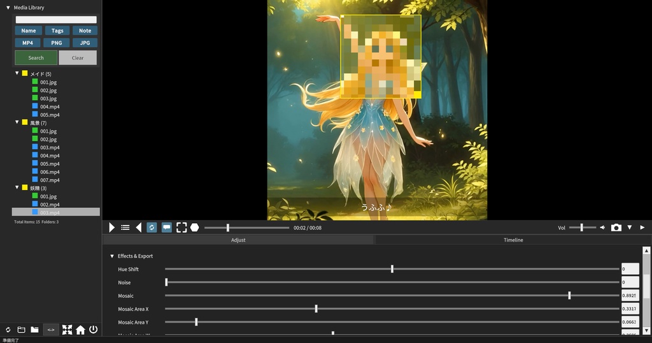The image size is (652, 343).
Task: Toggle the Name search filter
Action: pyautogui.click(x=28, y=31)
